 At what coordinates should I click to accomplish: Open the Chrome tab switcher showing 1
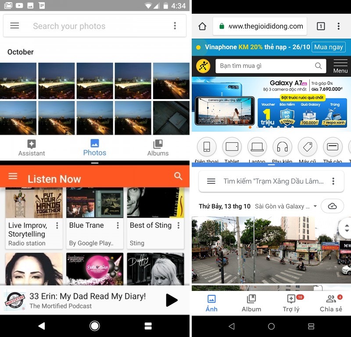321,26
